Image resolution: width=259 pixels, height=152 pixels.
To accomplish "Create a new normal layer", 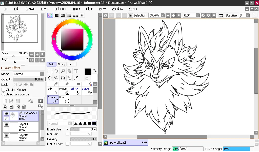I will click(x=5, y=101).
